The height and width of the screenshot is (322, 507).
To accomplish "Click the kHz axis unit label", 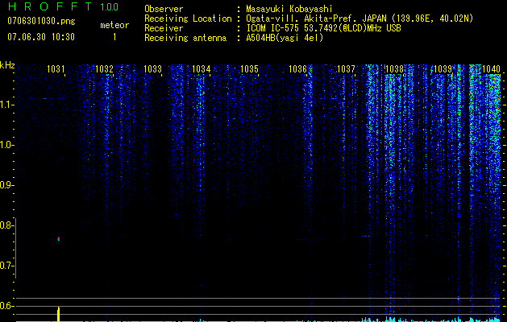I will 7,65.
